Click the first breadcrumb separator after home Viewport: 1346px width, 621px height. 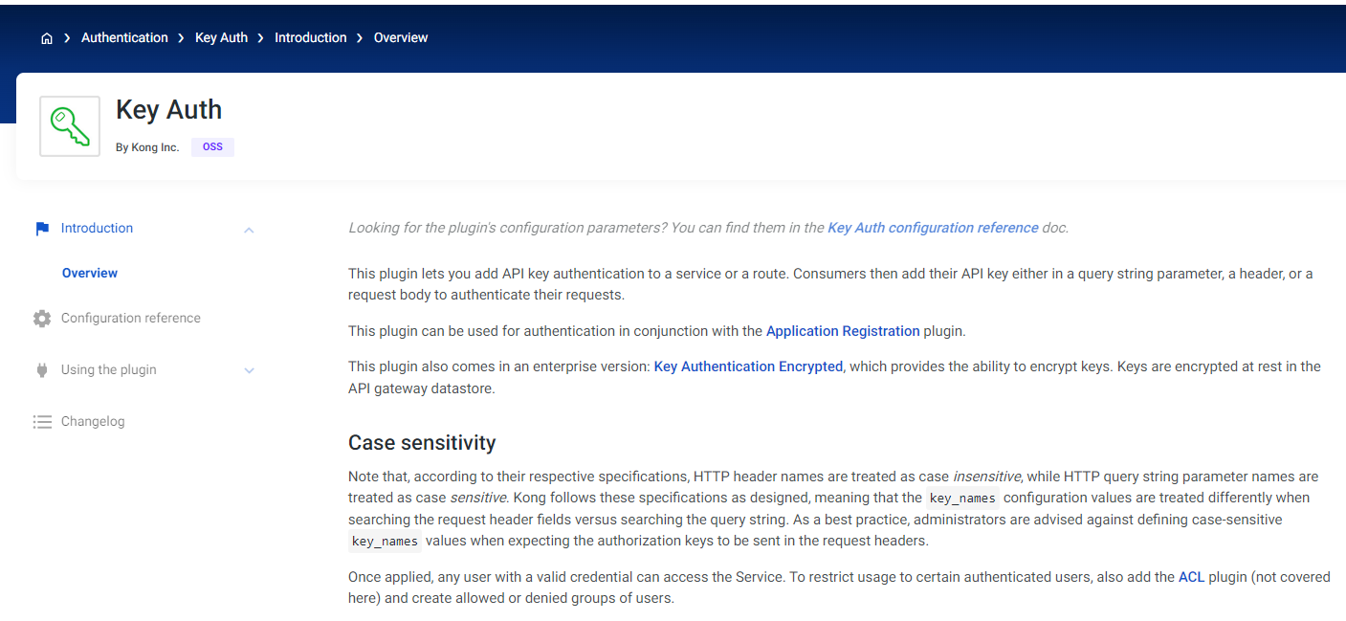(x=68, y=38)
